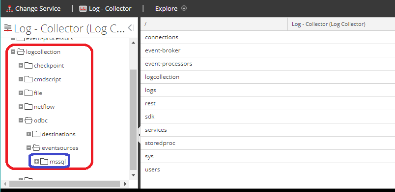Viewport: 395px width, 192px height.
Task: Select the netflow tree label
Action: (x=44, y=107)
